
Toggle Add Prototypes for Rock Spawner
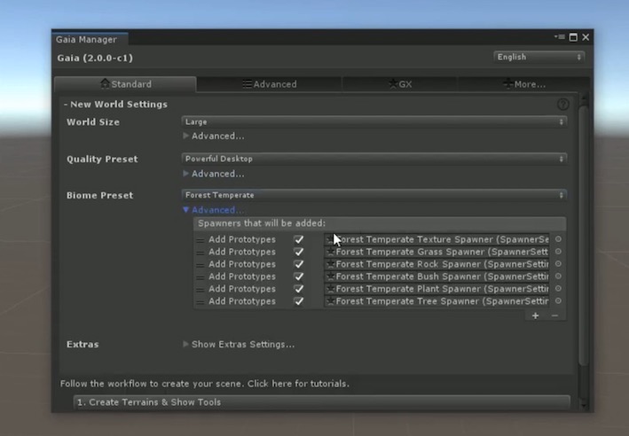299,264
